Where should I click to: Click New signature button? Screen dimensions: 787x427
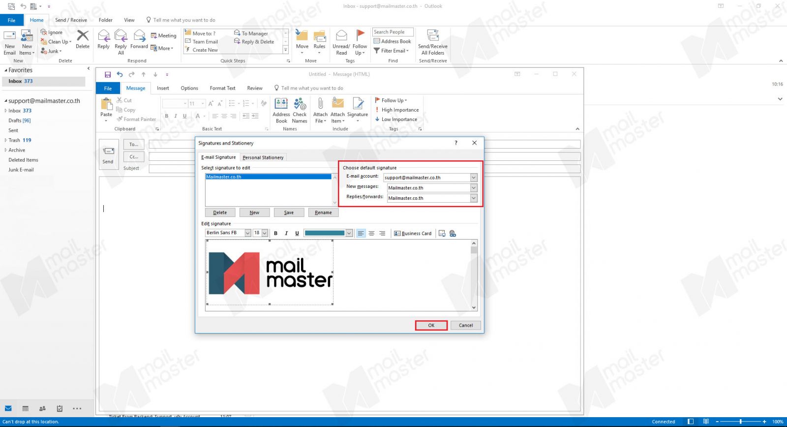click(x=254, y=213)
